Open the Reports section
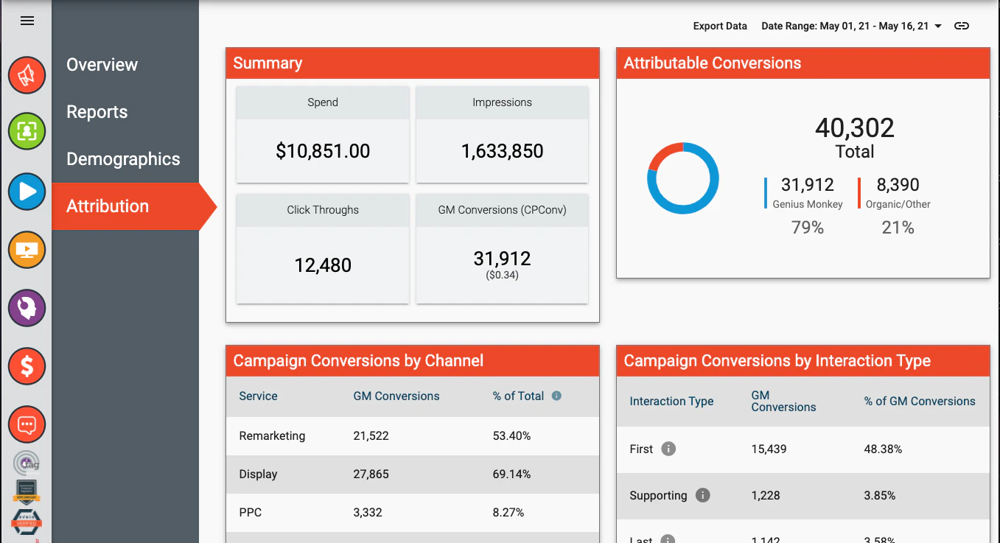Image resolution: width=1000 pixels, height=543 pixels. [97, 112]
